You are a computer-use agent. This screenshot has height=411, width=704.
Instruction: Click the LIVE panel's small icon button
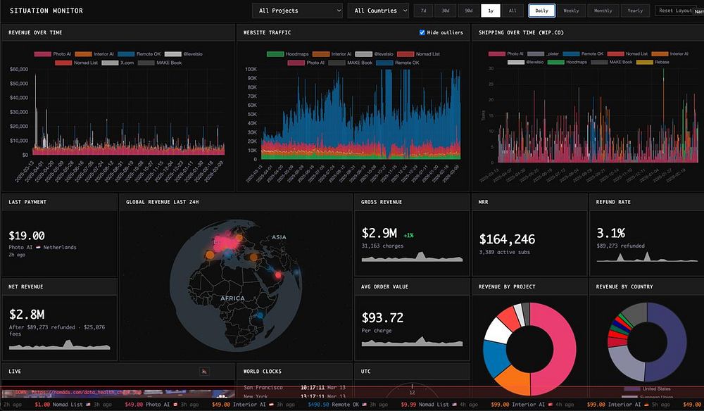[204, 372]
